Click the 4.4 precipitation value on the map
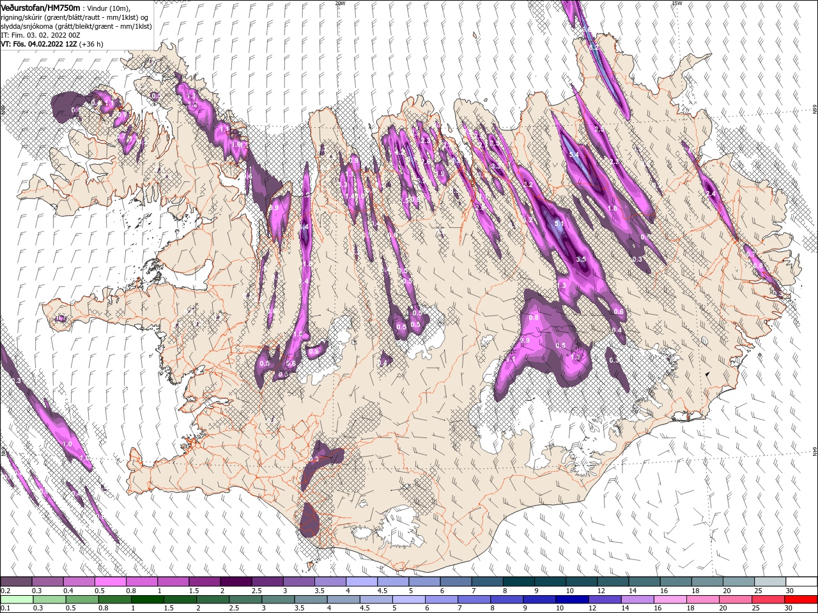The image size is (818, 613). [x=304, y=227]
